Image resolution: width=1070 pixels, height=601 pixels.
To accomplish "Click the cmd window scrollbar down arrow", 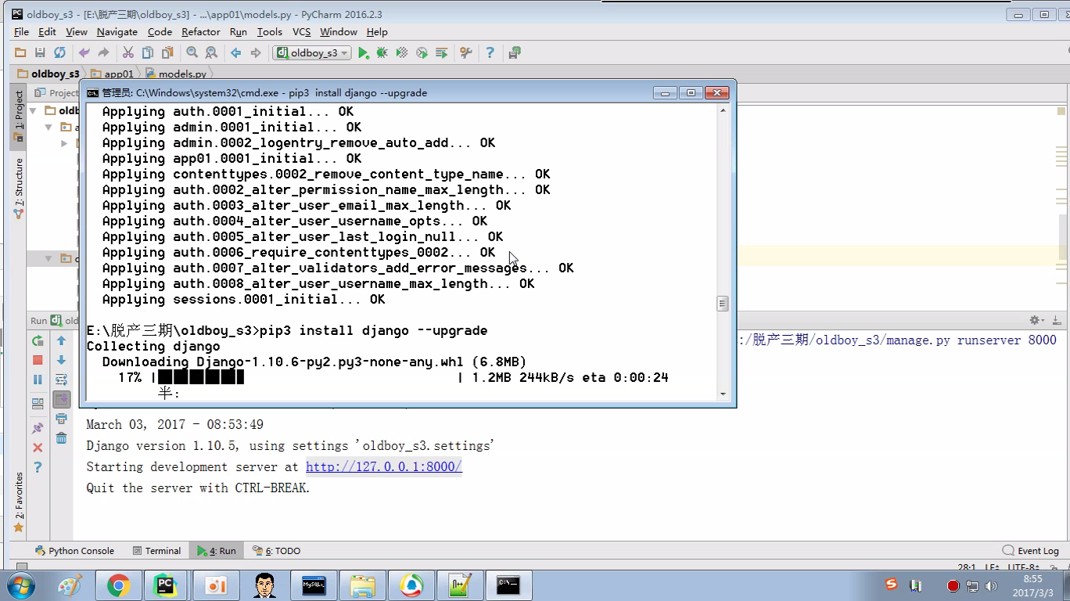I will click(723, 394).
